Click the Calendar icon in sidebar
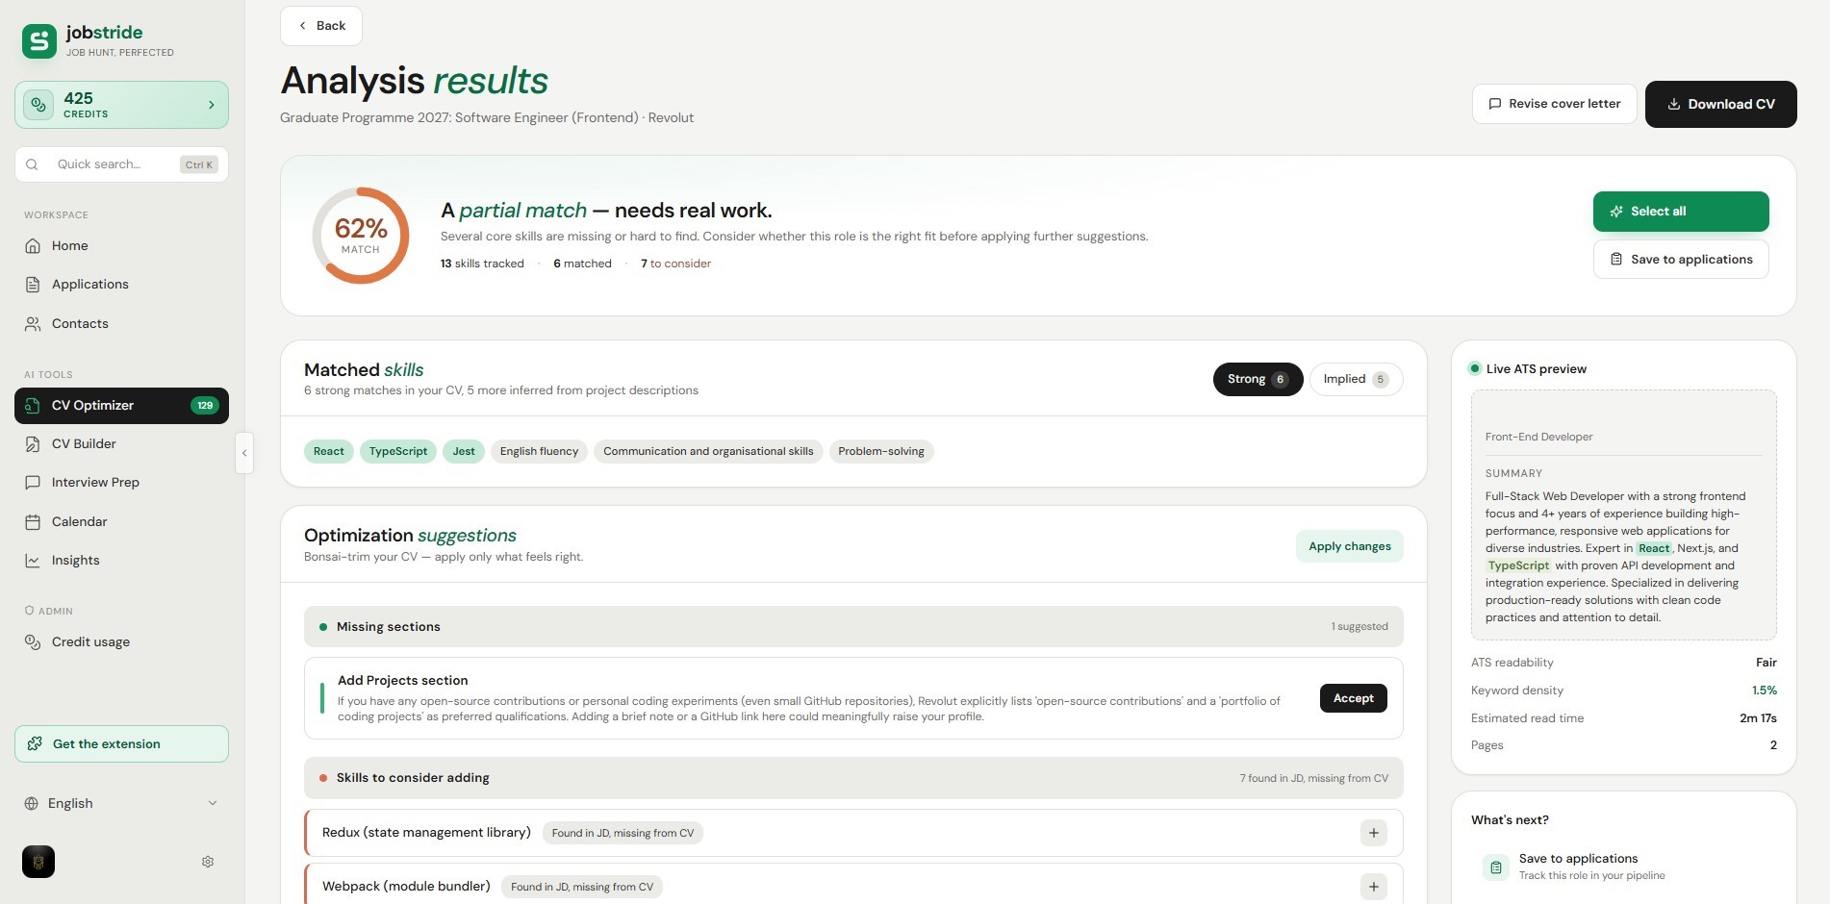Image resolution: width=1830 pixels, height=904 pixels. pos(33,522)
